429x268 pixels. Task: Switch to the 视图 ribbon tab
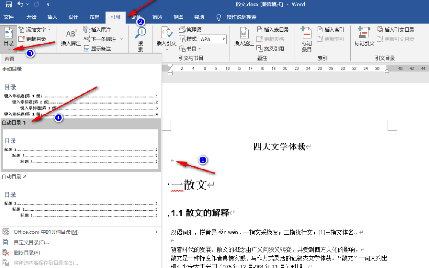tap(178, 17)
